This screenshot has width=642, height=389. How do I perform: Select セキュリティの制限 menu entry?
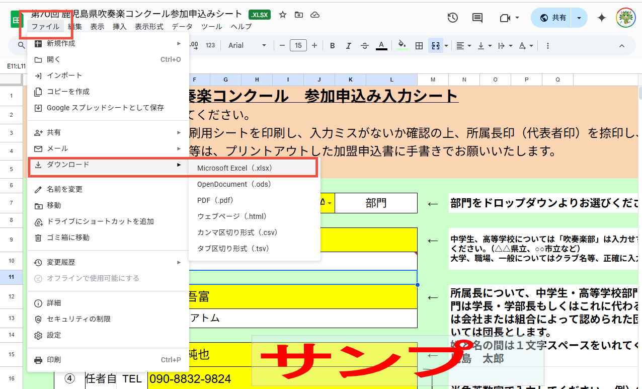(x=108, y=319)
